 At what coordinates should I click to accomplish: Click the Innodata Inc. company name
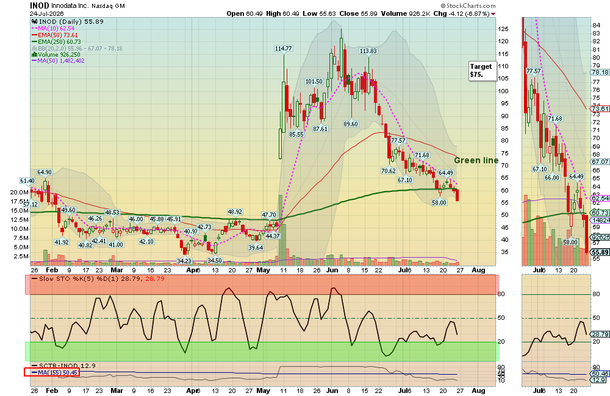70,6
